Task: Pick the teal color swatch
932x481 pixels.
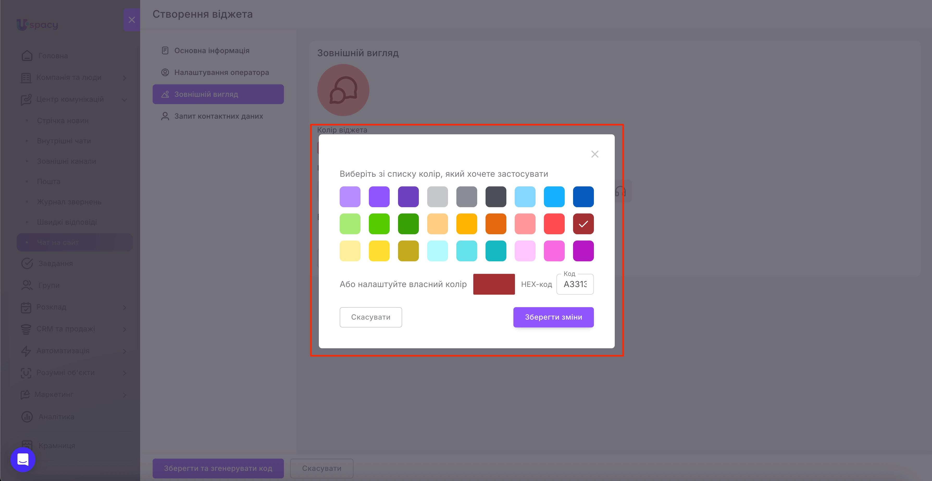Action: click(x=496, y=251)
